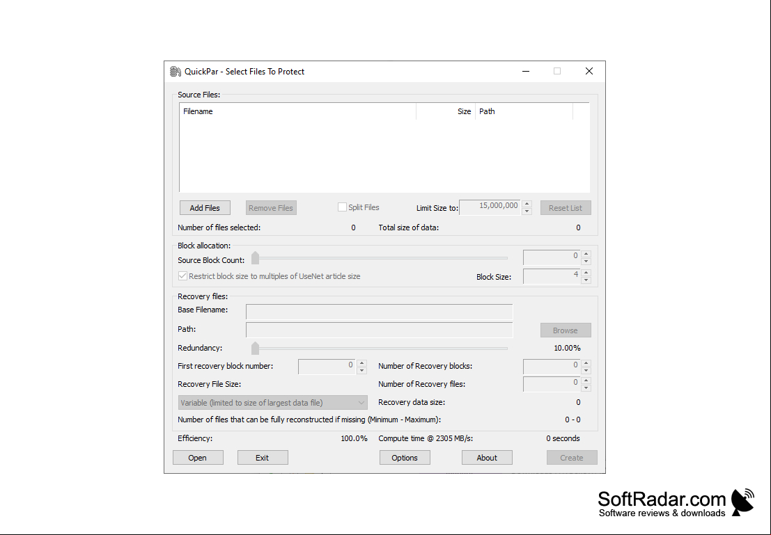The height and width of the screenshot is (535, 771).
Task: Click the Create button
Action: tap(572, 457)
